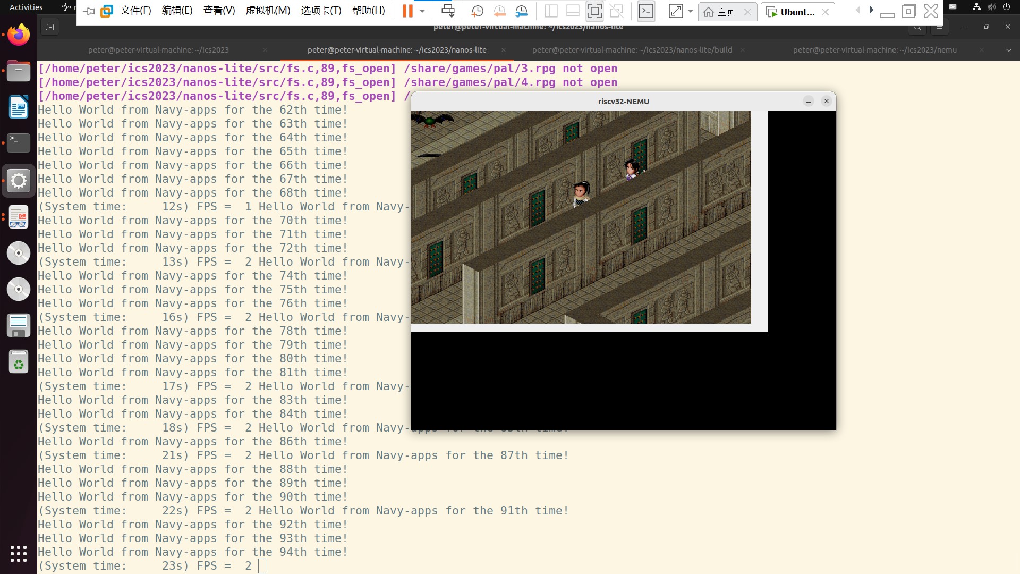Click the stretch guest display icon
The width and height of the screenshot is (1020, 574).
(676, 11)
